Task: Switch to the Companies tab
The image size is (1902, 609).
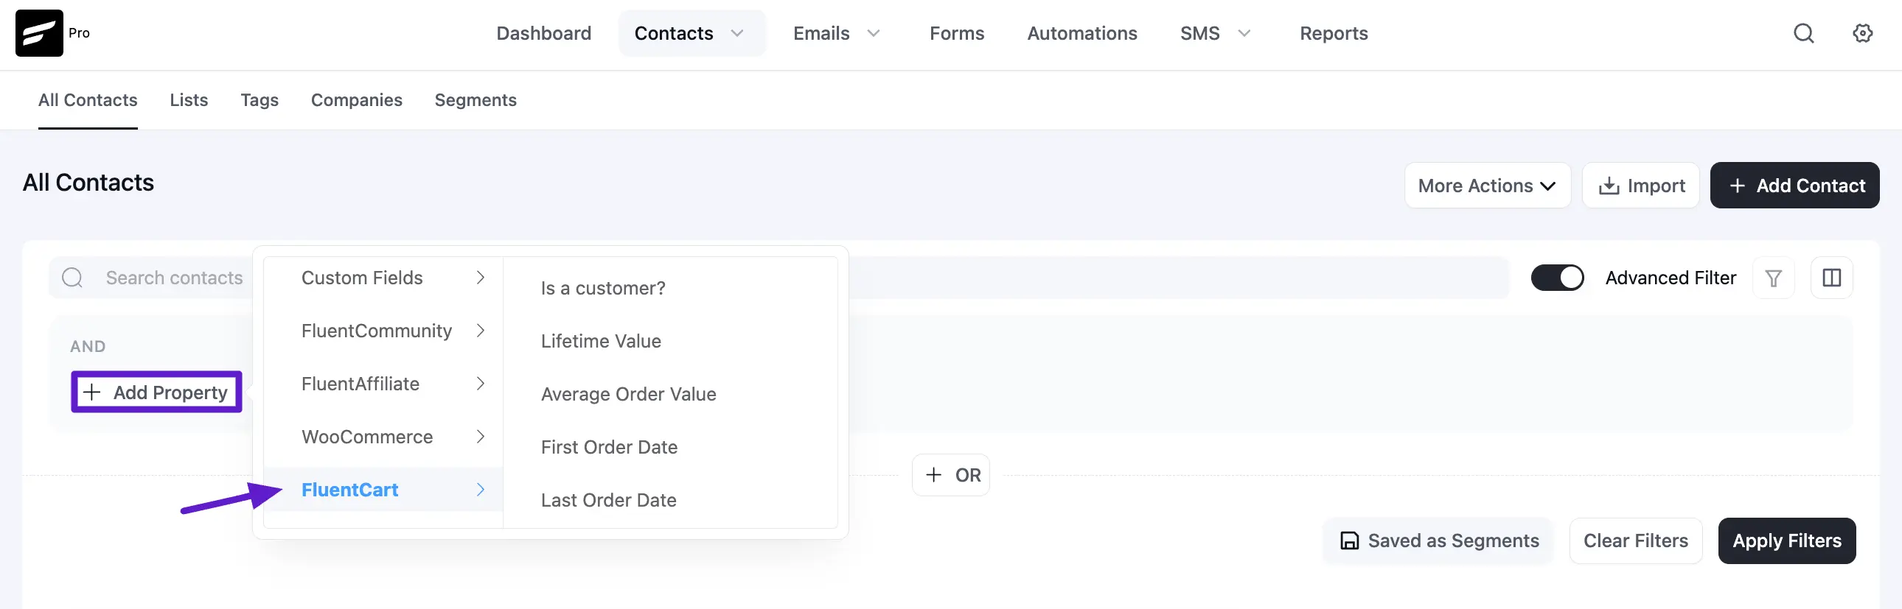Action: pyautogui.click(x=357, y=100)
